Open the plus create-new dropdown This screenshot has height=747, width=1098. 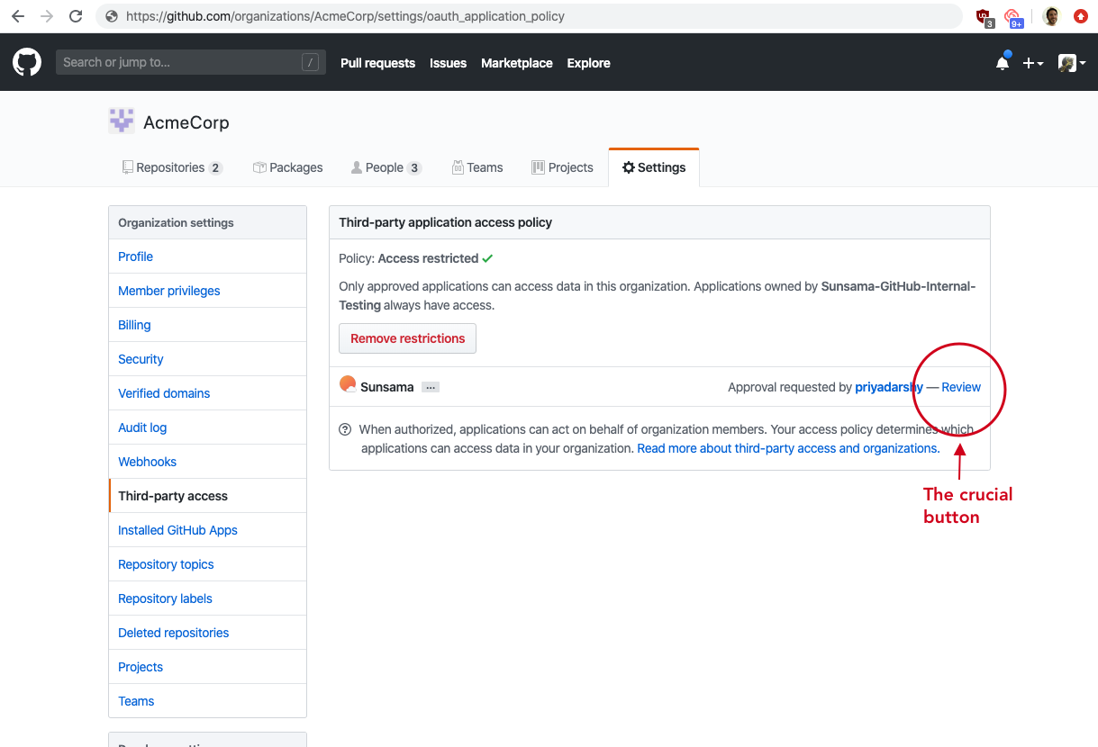1033,63
